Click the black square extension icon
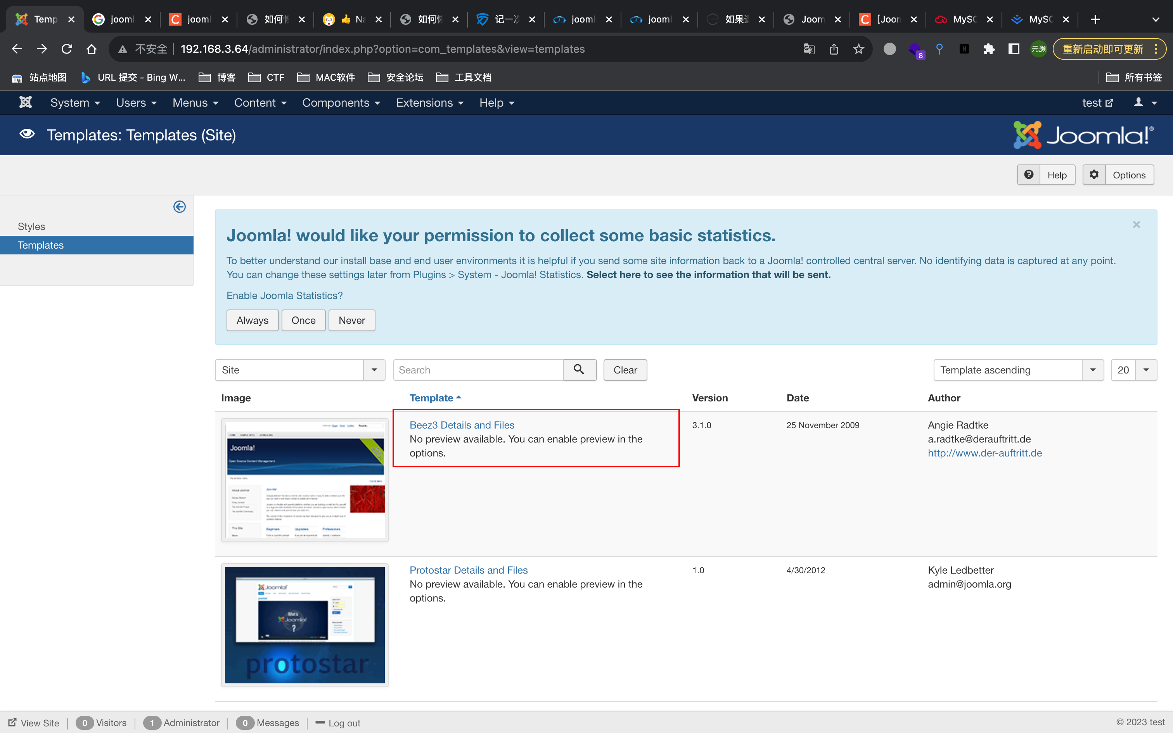This screenshot has width=1173, height=733. (x=964, y=49)
